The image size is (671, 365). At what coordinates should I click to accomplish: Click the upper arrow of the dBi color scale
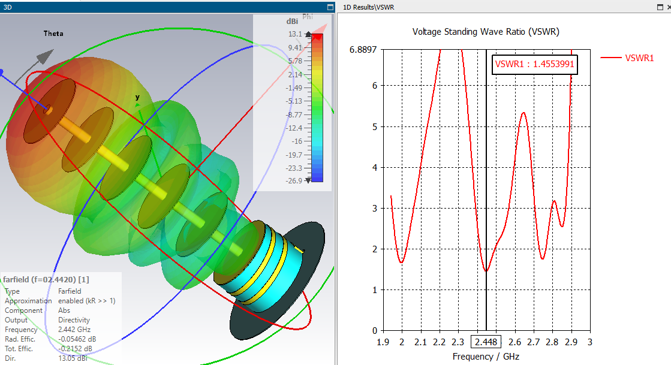[x=308, y=34]
